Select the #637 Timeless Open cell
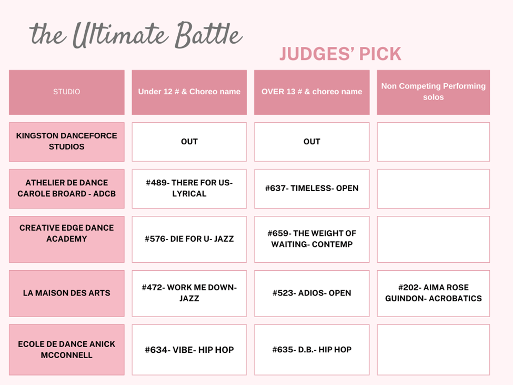 click(311, 188)
